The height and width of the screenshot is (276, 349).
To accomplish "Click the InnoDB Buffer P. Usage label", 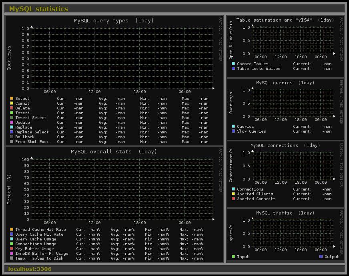I will [42, 253].
